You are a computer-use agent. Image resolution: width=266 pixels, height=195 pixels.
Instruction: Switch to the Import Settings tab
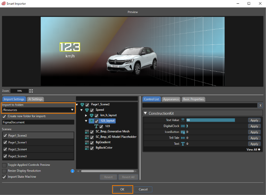point(14,99)
